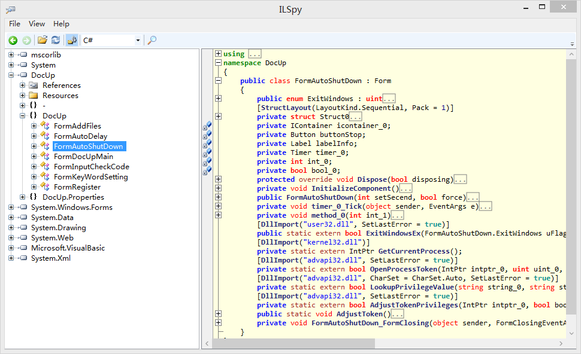Click the icontainer_0 field margin icon
The width and height of the screenshot is (581, 354).
tap(207, 126)
